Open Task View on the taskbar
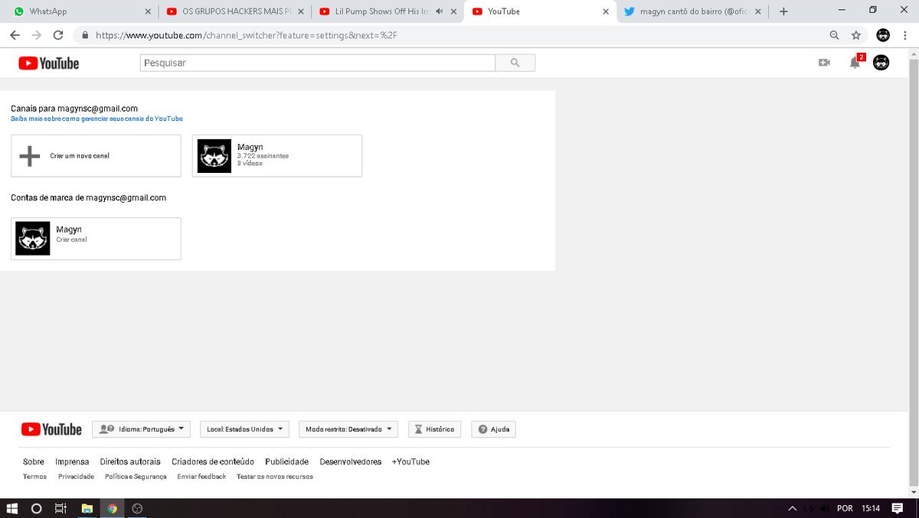919x518 pixels. coord(61,508)
